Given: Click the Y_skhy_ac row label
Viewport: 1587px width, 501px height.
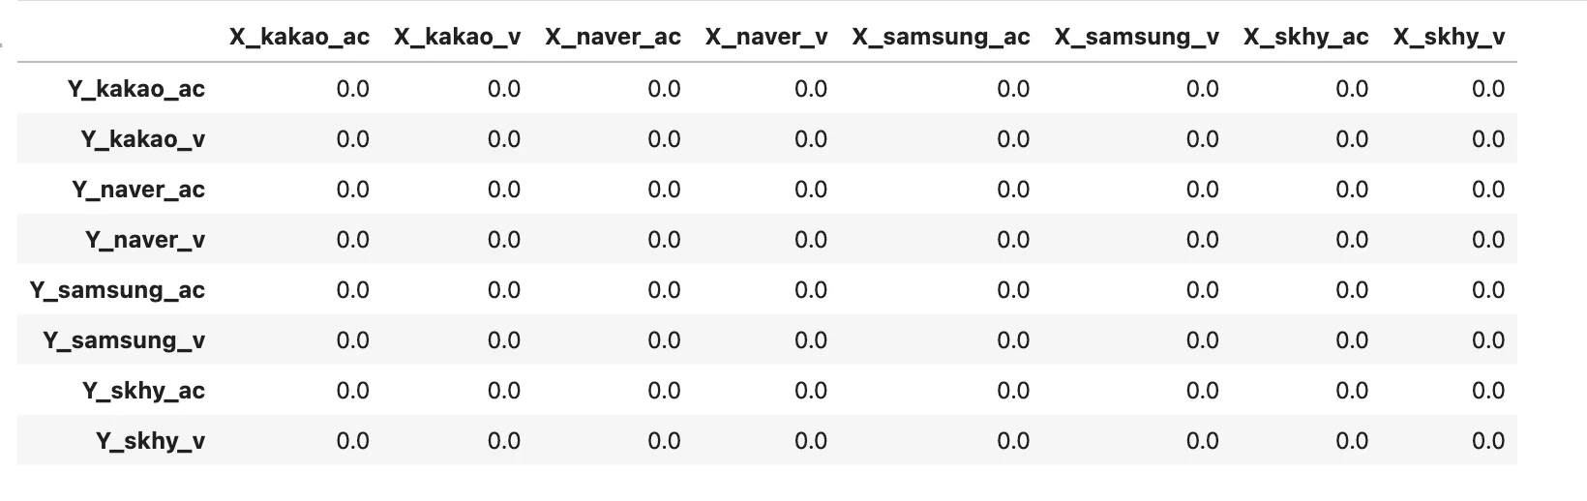Looking at the screenshot, I should point(143,391).
